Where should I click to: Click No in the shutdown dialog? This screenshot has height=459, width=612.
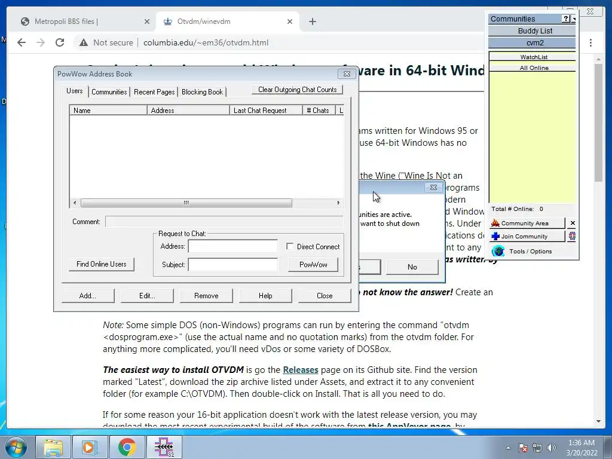click(412, 267)
